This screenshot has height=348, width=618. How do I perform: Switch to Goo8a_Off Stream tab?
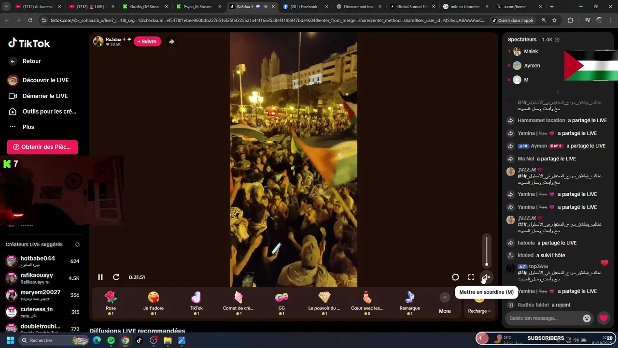pos(144,7)
